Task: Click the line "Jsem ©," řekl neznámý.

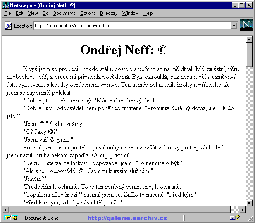Action: pos(53,124)
